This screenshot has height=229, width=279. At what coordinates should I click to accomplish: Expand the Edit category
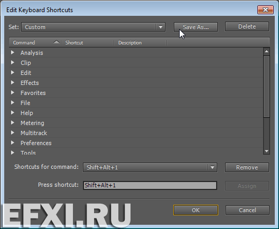coord(13,72)
